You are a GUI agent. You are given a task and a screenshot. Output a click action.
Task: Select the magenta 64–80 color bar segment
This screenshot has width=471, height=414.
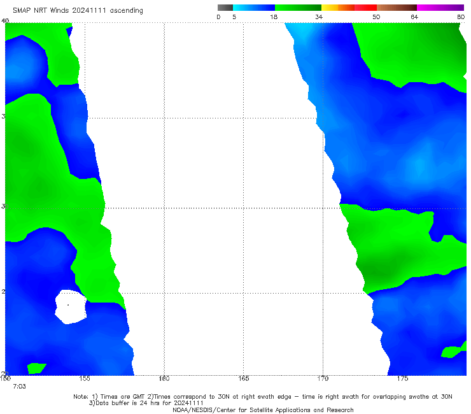coord(440,8)
